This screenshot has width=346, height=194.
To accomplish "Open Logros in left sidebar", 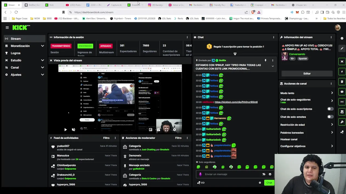I will tap(25, 53).
